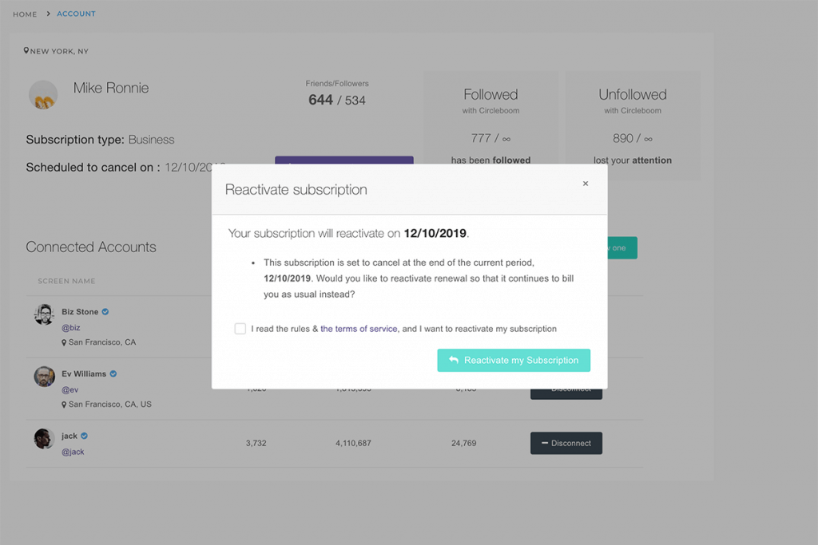Click Biz Stone's verified badge

[x=105, y=311]
